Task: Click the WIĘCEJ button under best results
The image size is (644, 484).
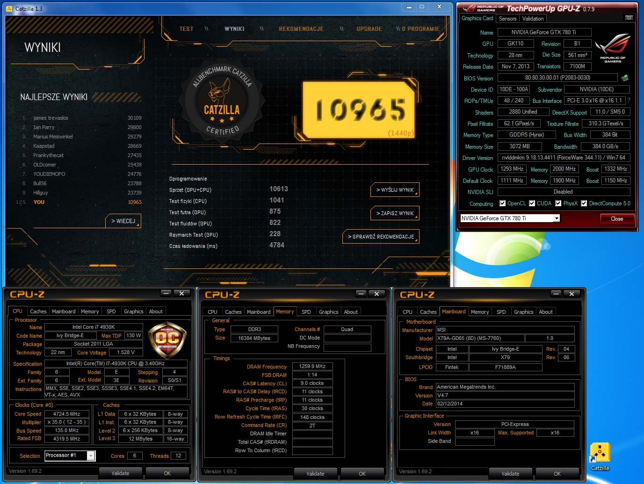Action: pos(123,221)
